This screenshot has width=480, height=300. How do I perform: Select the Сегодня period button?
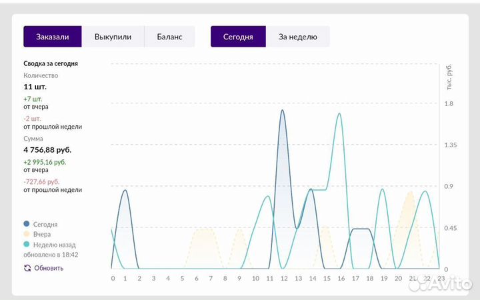pyautogui.click(x=238, y=37)
